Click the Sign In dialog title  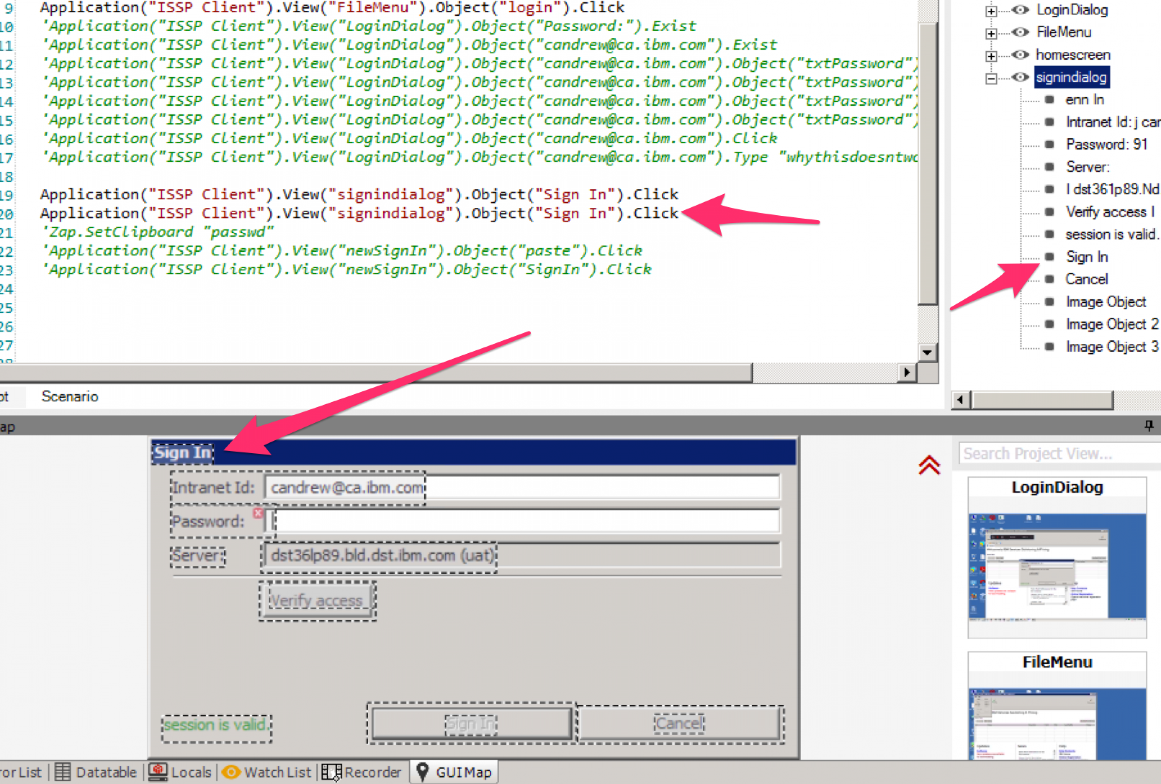click(183, 453)
